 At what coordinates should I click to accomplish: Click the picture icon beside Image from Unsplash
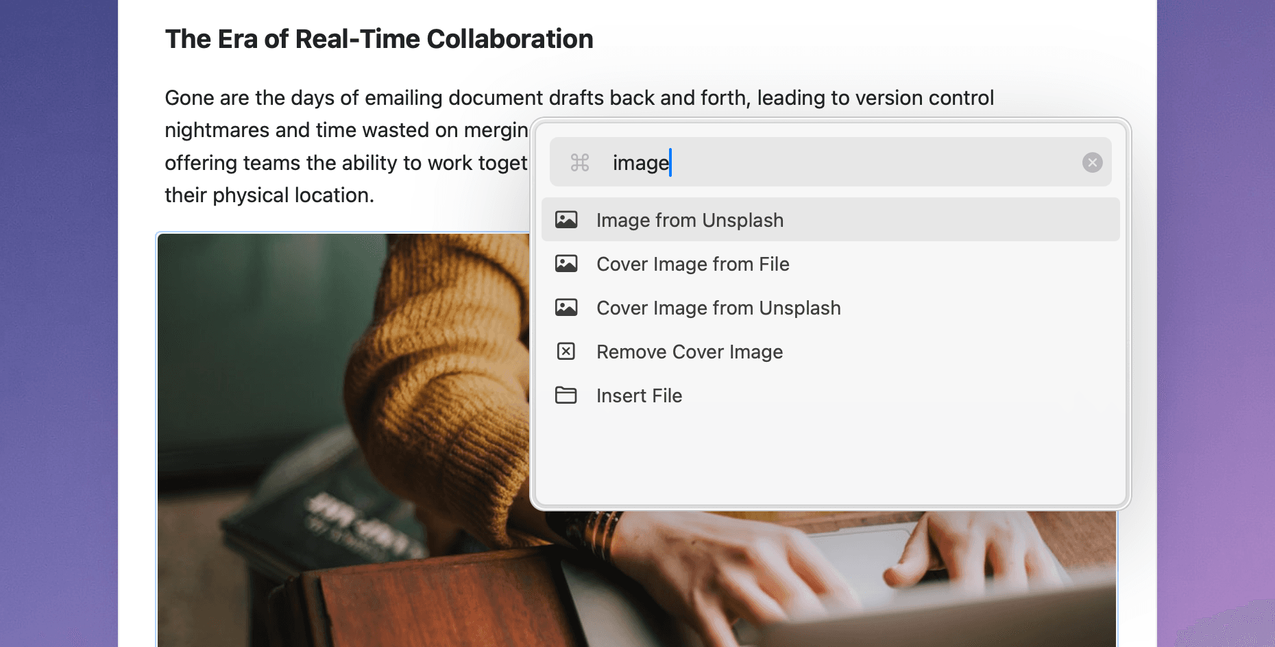(x=566, y=219)
